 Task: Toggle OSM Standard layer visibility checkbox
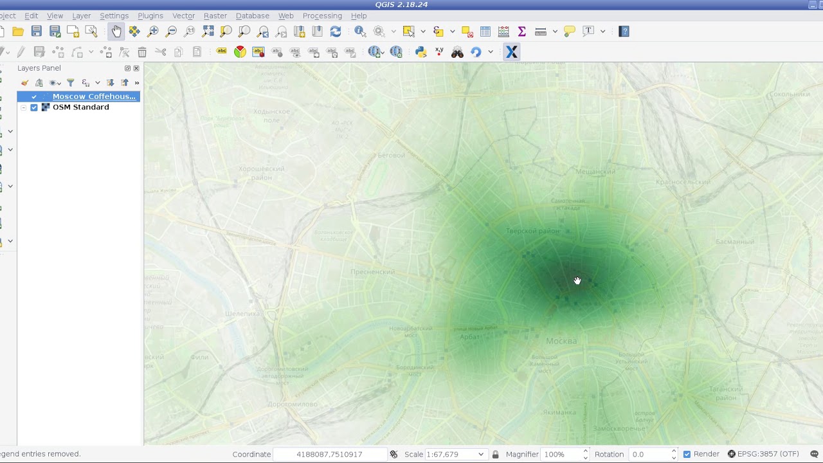coord(34,107)
